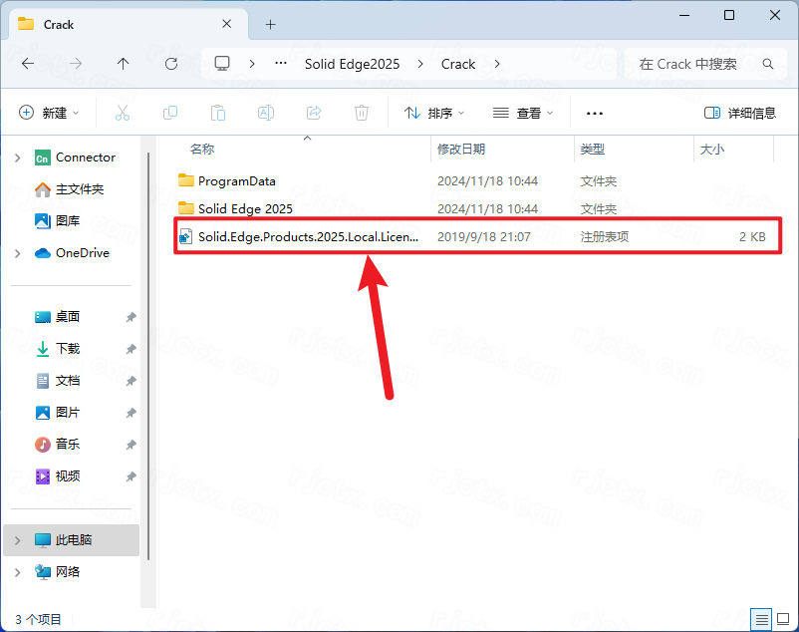Expand the OneDrive tree node
The width and height of the screenshot is (799, 632).
coord(18,253)
